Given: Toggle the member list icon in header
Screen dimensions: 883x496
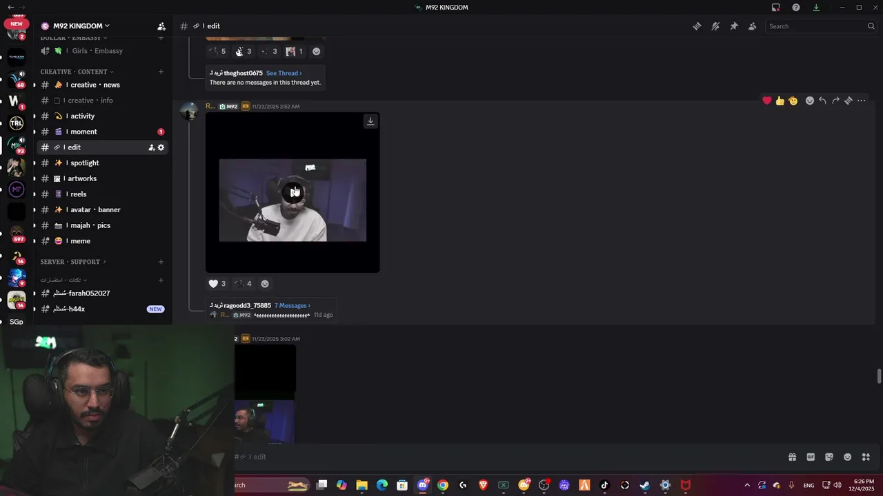Looking at the screenshot, I should (x=752, y=26).
